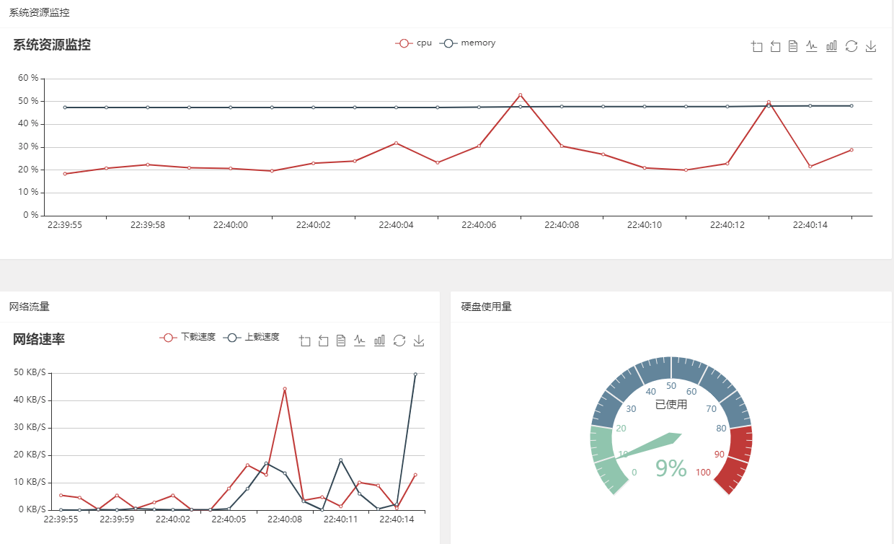
Task: Click the 硬盘使用量 panel header
Action: click(x=487, y=307)
